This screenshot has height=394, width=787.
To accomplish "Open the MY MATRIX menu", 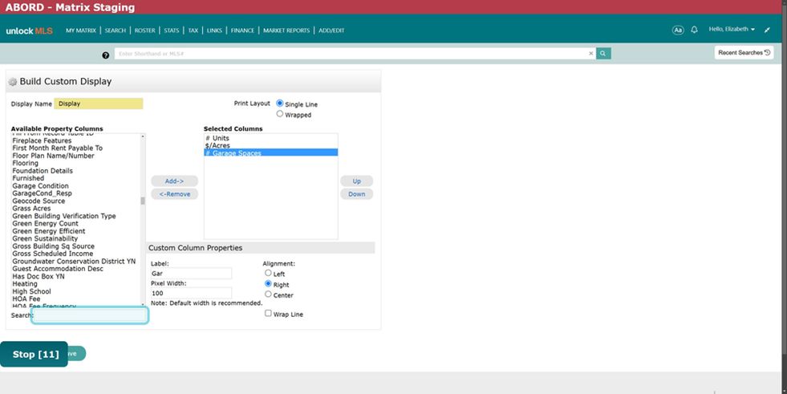I will click(81, 30).
